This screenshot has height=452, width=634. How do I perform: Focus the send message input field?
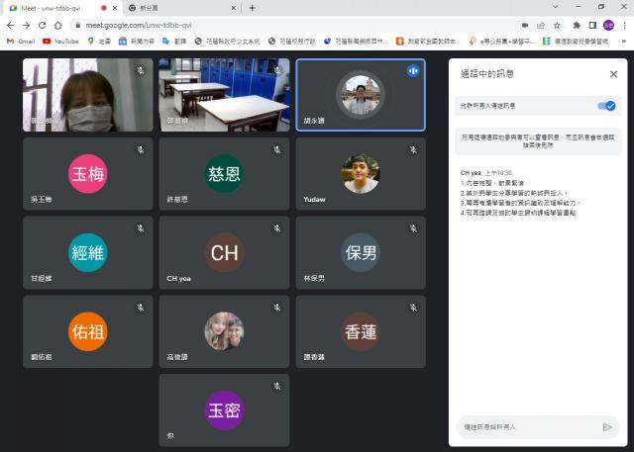tap(527, 427)
